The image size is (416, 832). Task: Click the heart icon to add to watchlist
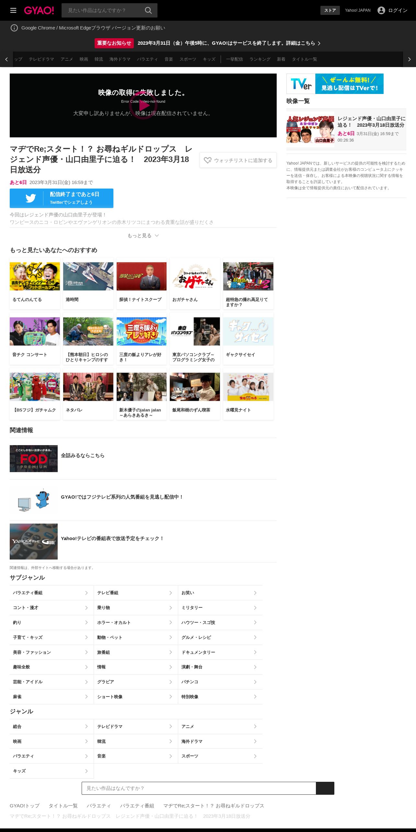[x=207, y=160]
